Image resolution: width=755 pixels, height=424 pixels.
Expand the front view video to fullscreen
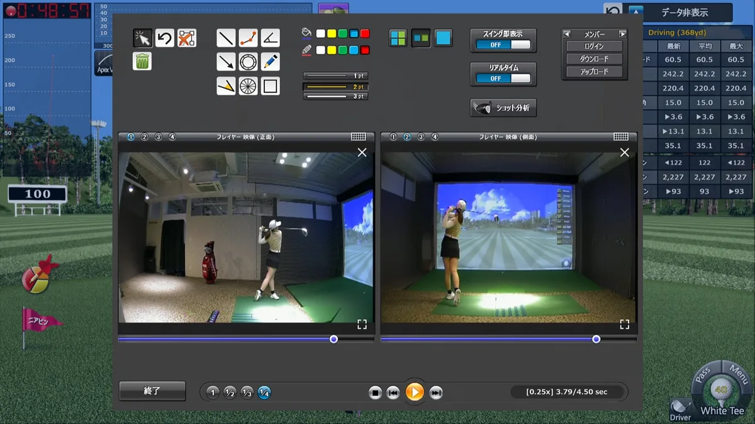(x=362, y=324)
